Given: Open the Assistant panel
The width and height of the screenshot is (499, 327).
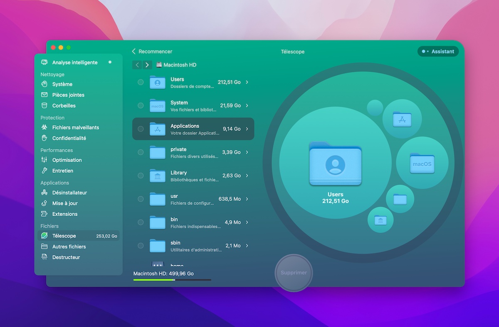Looking at the screenshot, I should coord(438,51).
